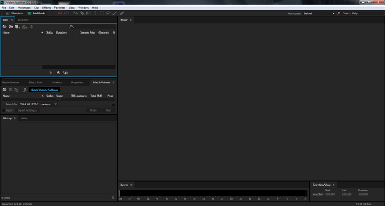
Task: Open the Files panel menu icon
Action: point(12,20)
